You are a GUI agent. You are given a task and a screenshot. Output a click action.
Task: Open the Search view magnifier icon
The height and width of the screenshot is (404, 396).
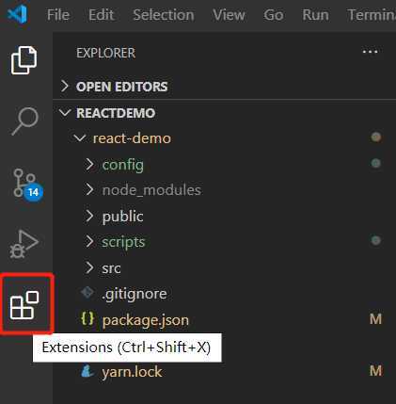24,121
